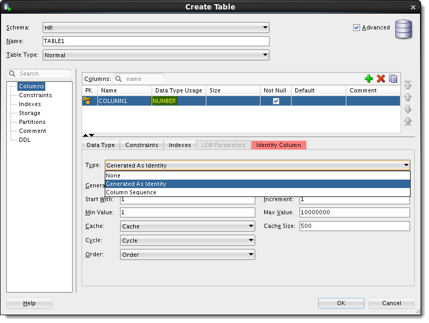
Task: Click the Default column header
Action: point(319,90)
